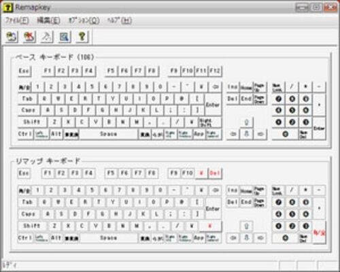Screen dimensions: 340x272
Task: Choose the Alt key on the base keyboard
Action: [x=56, y=134]
